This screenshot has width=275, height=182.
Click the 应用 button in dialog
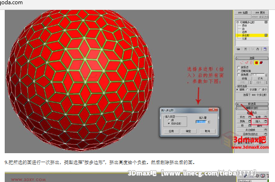(x=171, y=131)
